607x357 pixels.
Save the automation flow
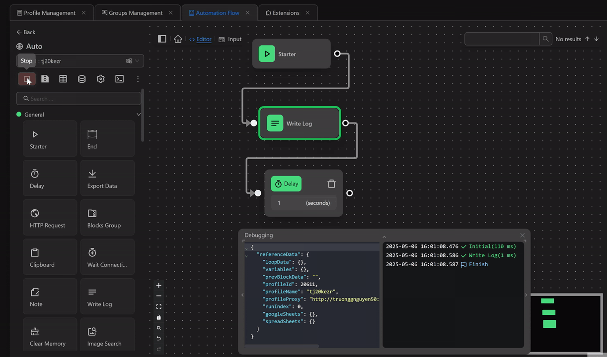pyautogui.click(x=45, y=79)
